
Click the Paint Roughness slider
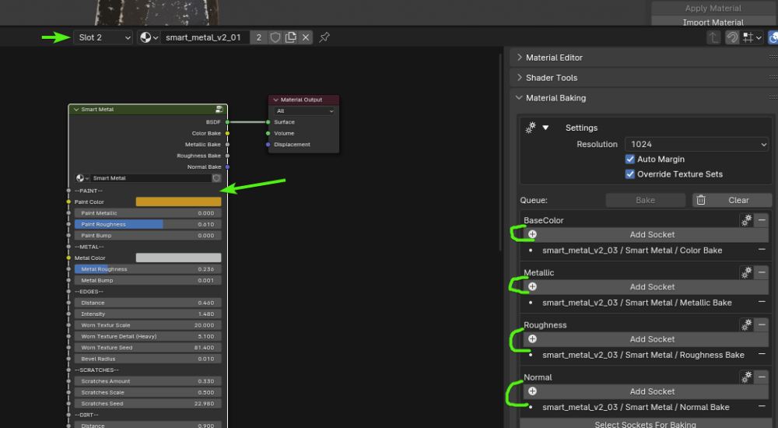148,224
